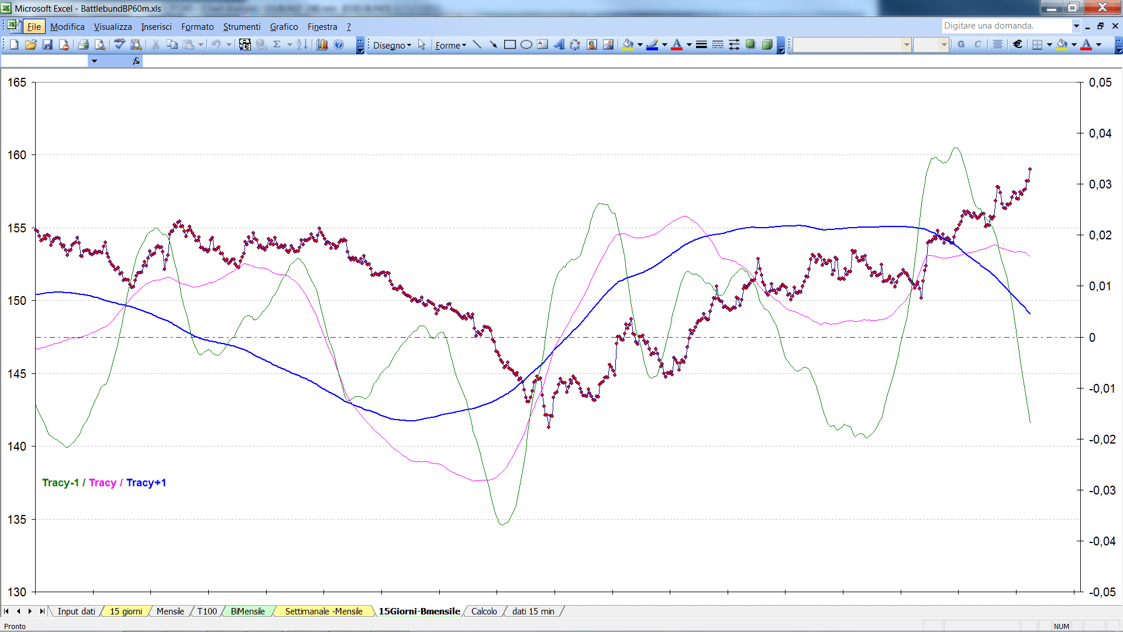Viewport: 1123px width, 632px height.
Task: Select the Arrow drawing tool
Action: point(493,44)
